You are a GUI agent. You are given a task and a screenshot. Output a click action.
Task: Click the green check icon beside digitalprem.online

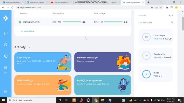point(20,22)
